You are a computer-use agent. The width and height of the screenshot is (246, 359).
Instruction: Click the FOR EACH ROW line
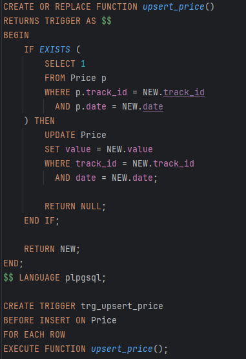point(34,335)
